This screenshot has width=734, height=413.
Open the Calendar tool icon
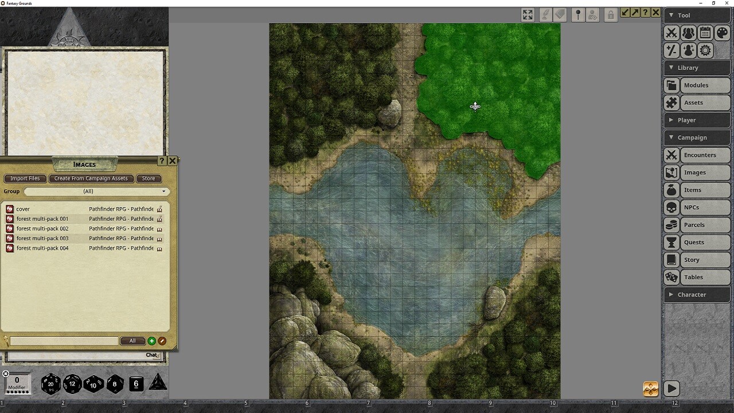705,33
